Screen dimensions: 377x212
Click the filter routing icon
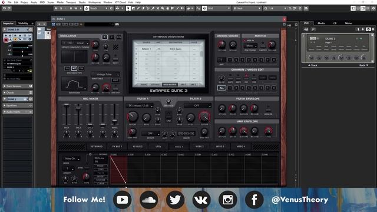(x=186, y=134)
